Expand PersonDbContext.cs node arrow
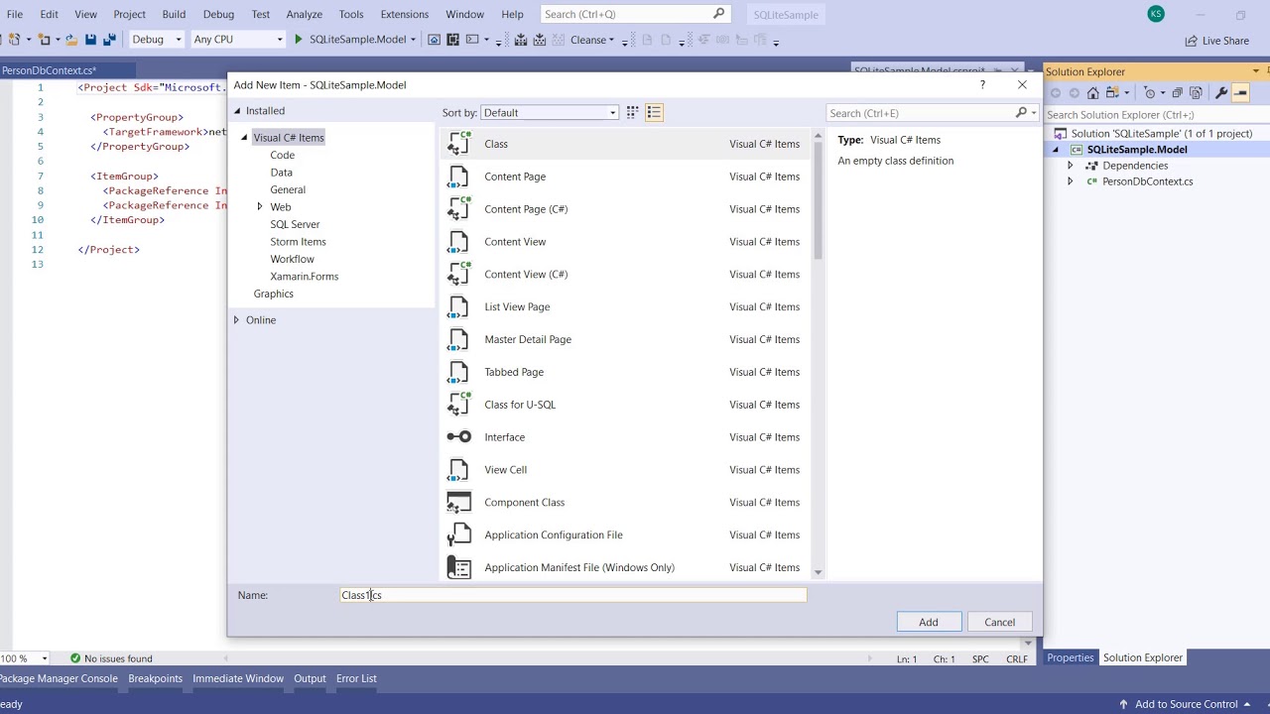The height and width of the screenshot is (714, 1270). point(1070,181)
